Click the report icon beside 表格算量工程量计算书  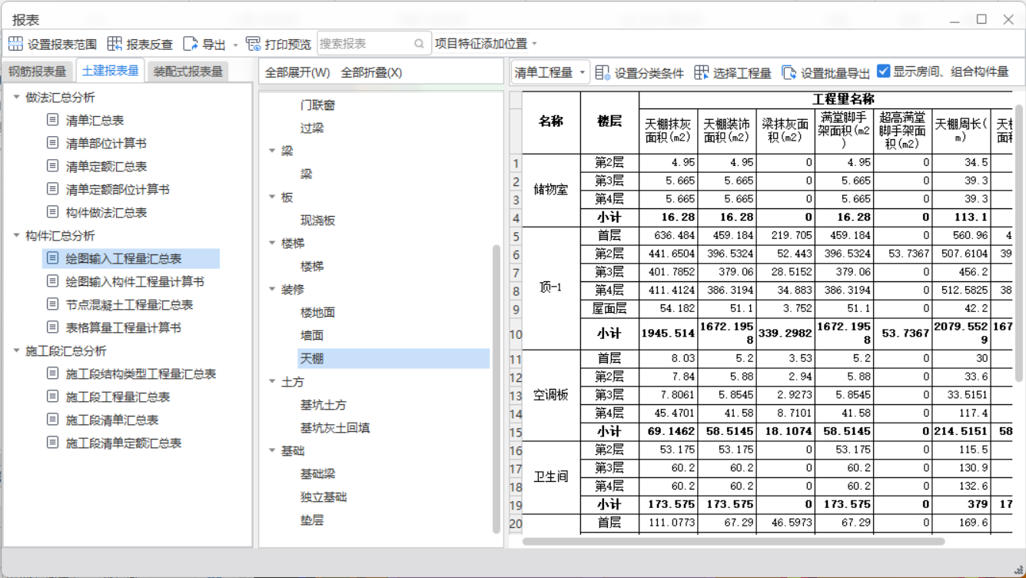52,327
